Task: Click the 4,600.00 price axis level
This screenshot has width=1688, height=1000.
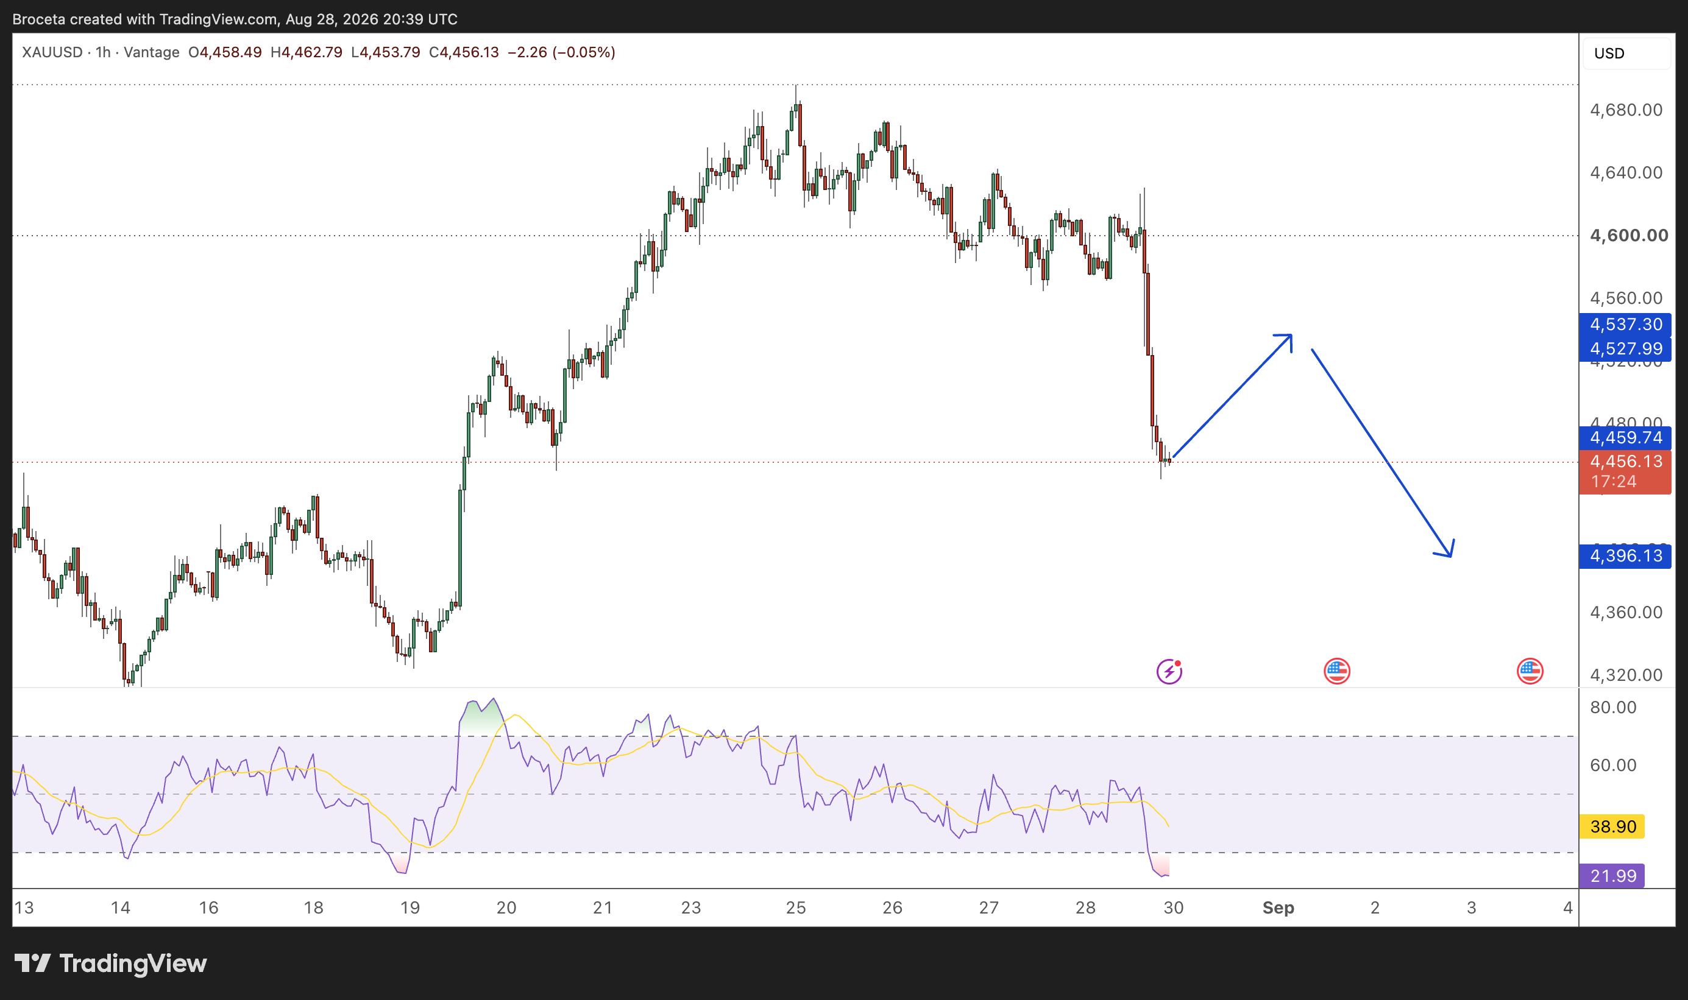Action: (x=1629, y=235)
